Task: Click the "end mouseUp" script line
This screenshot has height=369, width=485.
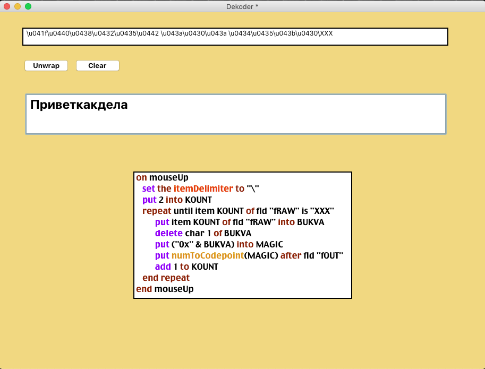Action: (x=165, y=289)
